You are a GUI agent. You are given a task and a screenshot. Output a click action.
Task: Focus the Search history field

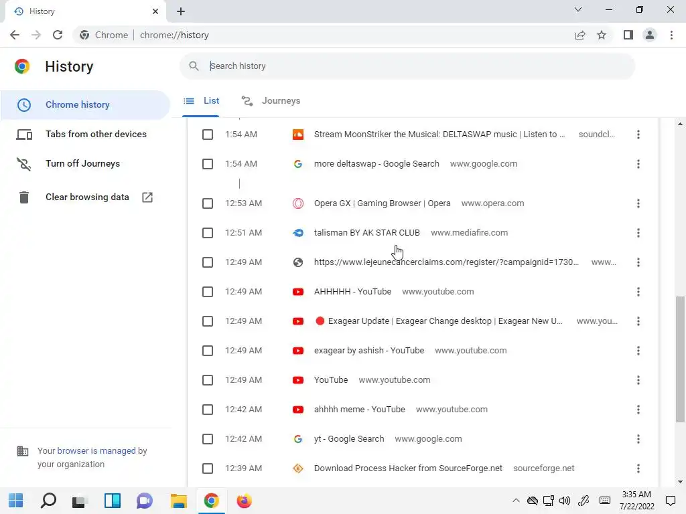tap(407, 66)
